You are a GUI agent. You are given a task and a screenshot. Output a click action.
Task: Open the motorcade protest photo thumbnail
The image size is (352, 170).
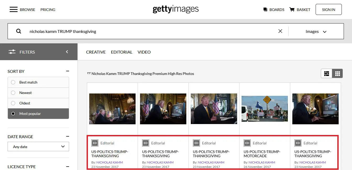point(265,109)
